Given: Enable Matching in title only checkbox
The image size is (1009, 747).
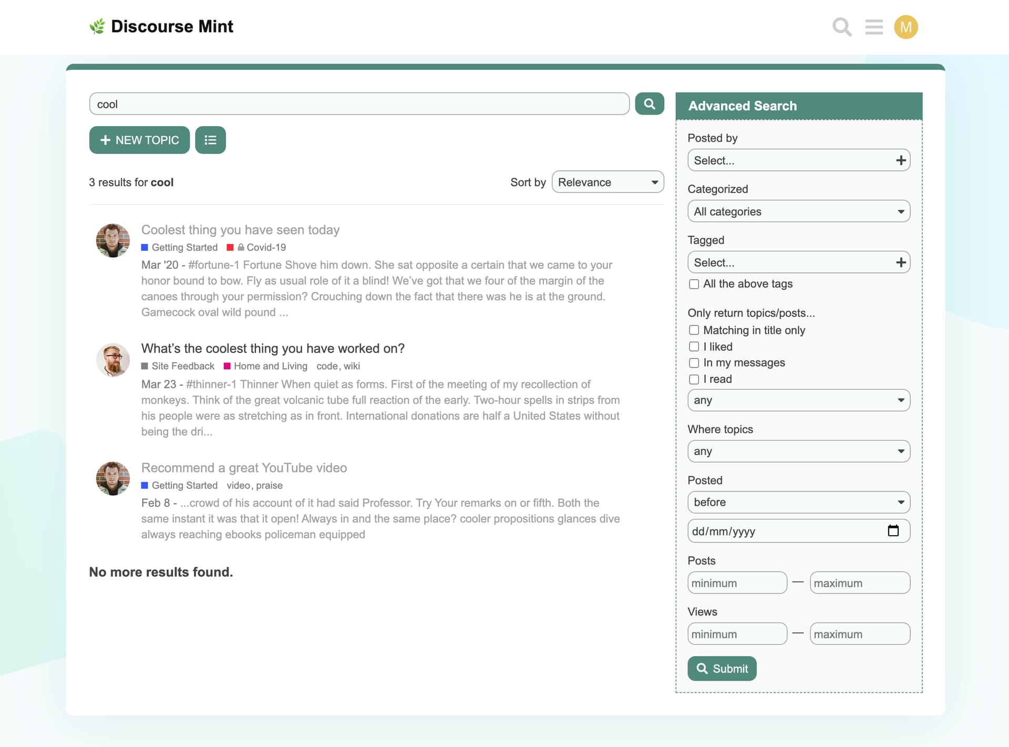Looking at the screenshot, I should (694, 330).
